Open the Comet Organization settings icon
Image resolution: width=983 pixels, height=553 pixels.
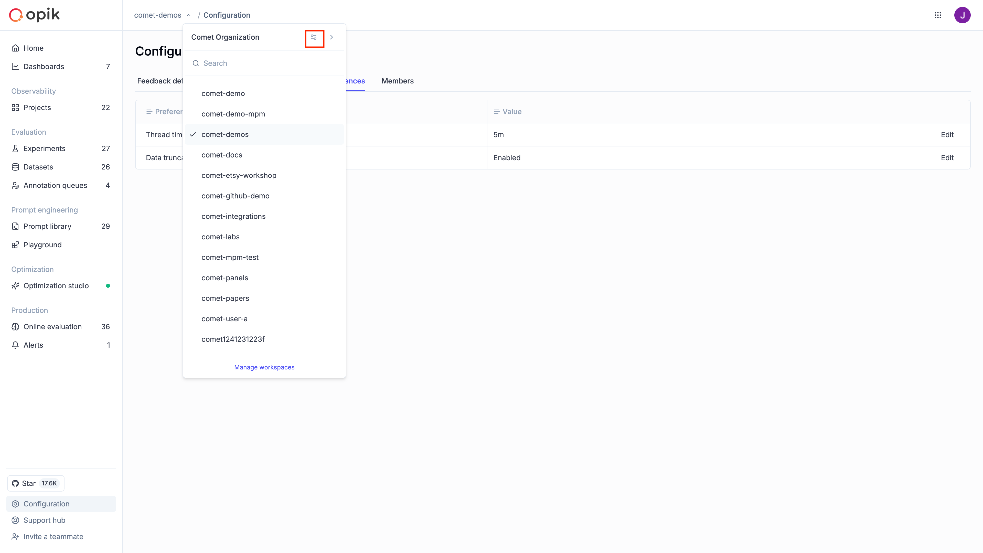pyautogui.click(x=314, y=37)
